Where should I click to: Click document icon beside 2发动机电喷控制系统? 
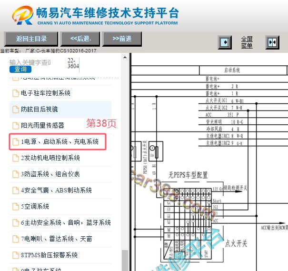click(16, 158)
